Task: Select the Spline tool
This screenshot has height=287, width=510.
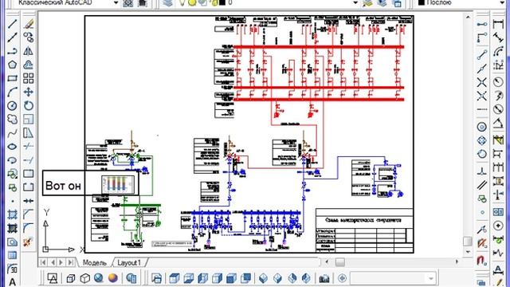Action: tap(13, 133)
